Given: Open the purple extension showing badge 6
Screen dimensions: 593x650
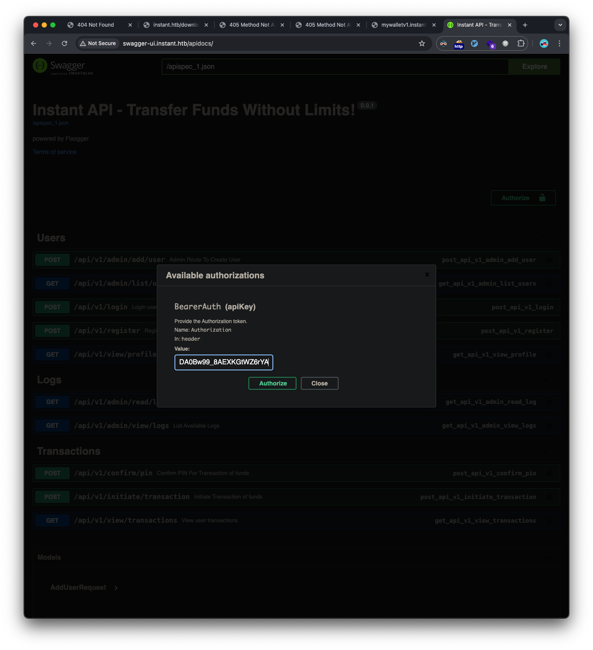Looking at the screenshot, I should 490,43.
